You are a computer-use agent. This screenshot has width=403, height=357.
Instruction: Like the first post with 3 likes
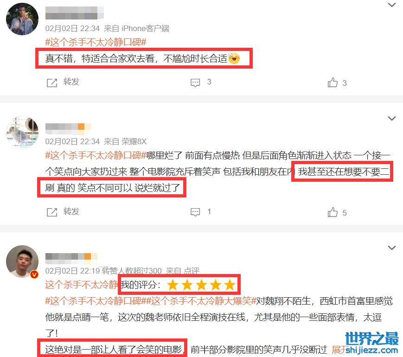point(333,83)
